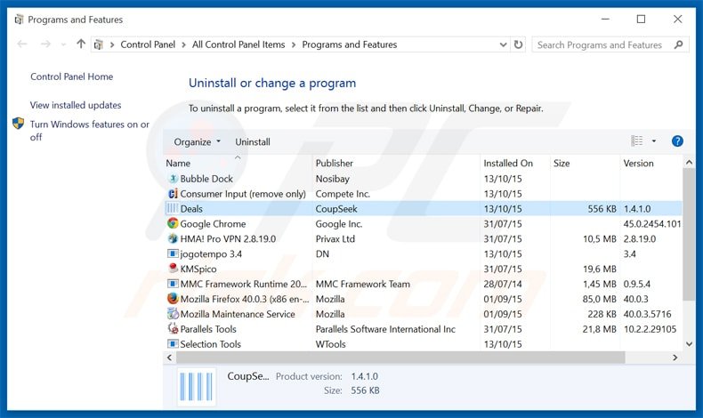Click the Parallels Tools icon
Image resolution: width=703 pixels, height=418 pixels.
tap(173, 328)
